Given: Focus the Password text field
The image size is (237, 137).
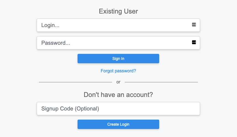Looking at the screenshot, I should pos(118,43).
